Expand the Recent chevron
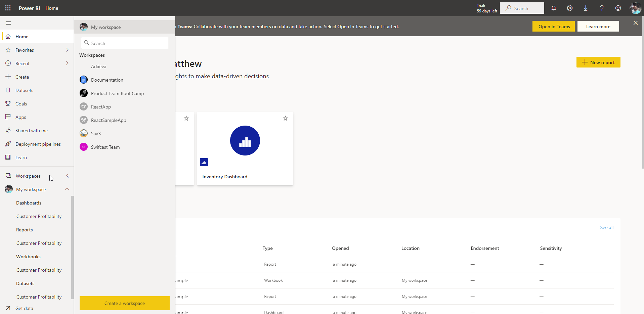Image resolution: width=644 pixels, height=314 pixels. click(x=67, y=63)
